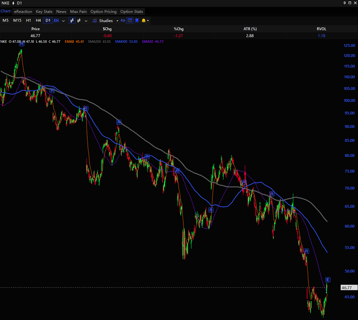This screenshot has height=320, width=358.
Task: Click the SMA200 61.05 legend entry
Action: [x=99, y=41]
